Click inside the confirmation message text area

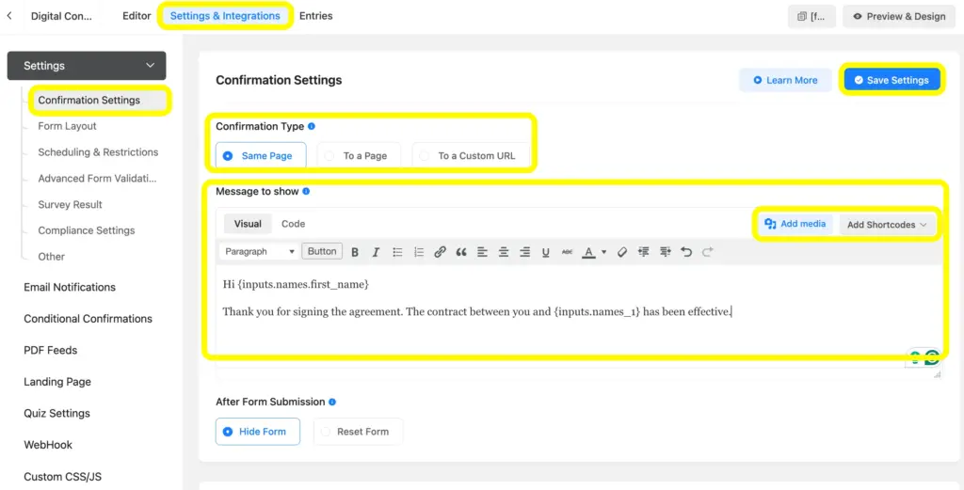pos(578,316)
